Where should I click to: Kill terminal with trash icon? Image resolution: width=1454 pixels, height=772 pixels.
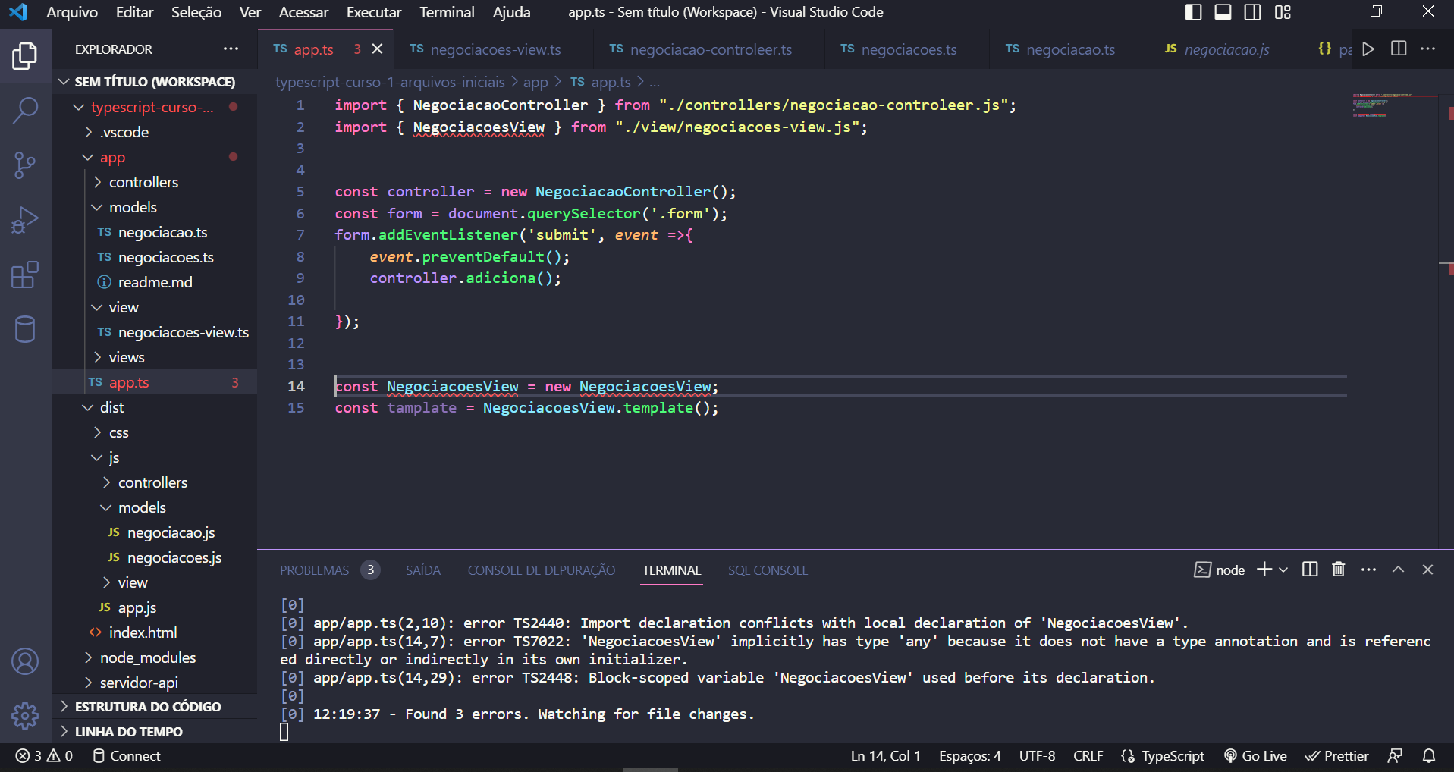1339,570
